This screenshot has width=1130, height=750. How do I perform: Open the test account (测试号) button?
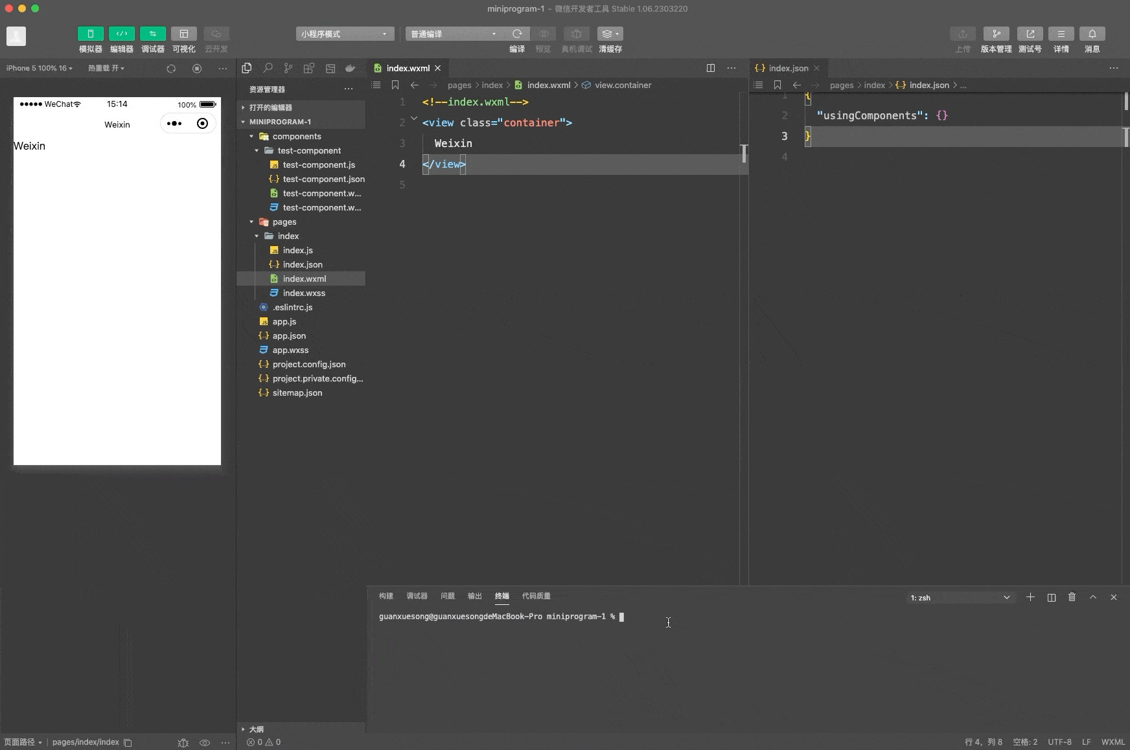pyautogui.click(x=1030, y=34)
